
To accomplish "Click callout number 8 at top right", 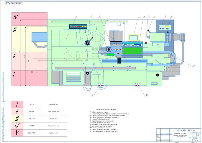I will 172,16.
